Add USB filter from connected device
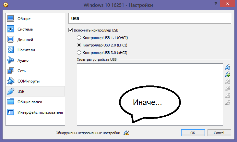 [228, 74]
